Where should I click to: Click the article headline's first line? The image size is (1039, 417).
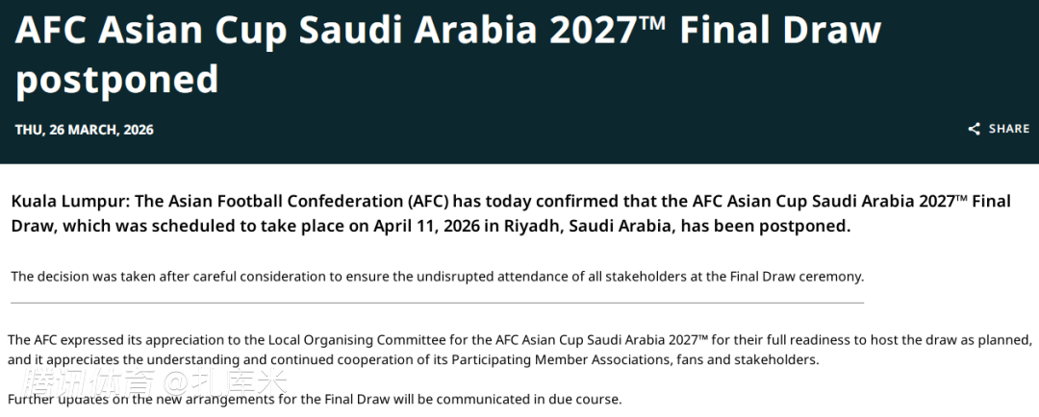pos(447,30)
